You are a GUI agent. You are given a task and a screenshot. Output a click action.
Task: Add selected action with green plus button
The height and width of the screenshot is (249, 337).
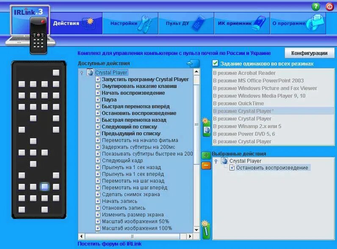click(x=206, y=155)
